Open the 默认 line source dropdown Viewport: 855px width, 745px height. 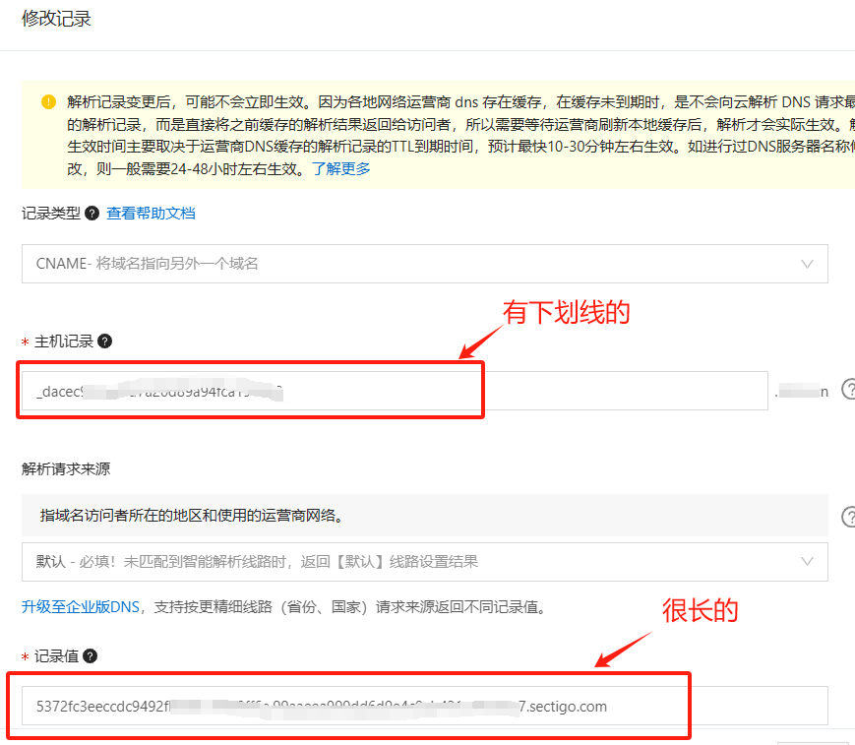pyautogui.click(x=424, y=562)
